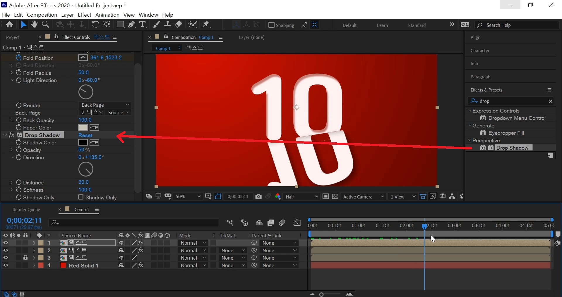Select the Selection (arrow) tool
Image resolution: width=562 pixels, height=297 pixels.
coord(23,25)
